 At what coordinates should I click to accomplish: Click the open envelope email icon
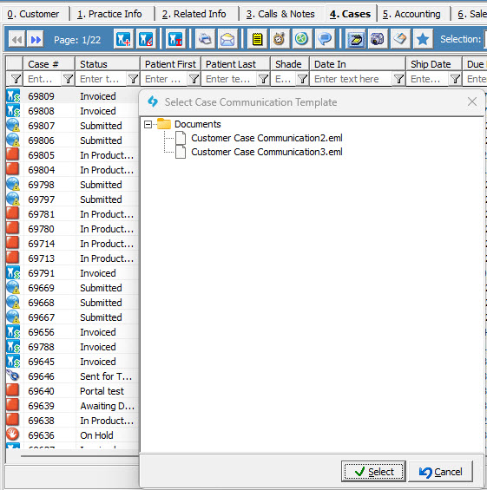[227, 39]
